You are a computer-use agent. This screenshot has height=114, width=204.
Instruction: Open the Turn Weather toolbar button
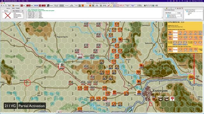71,5
